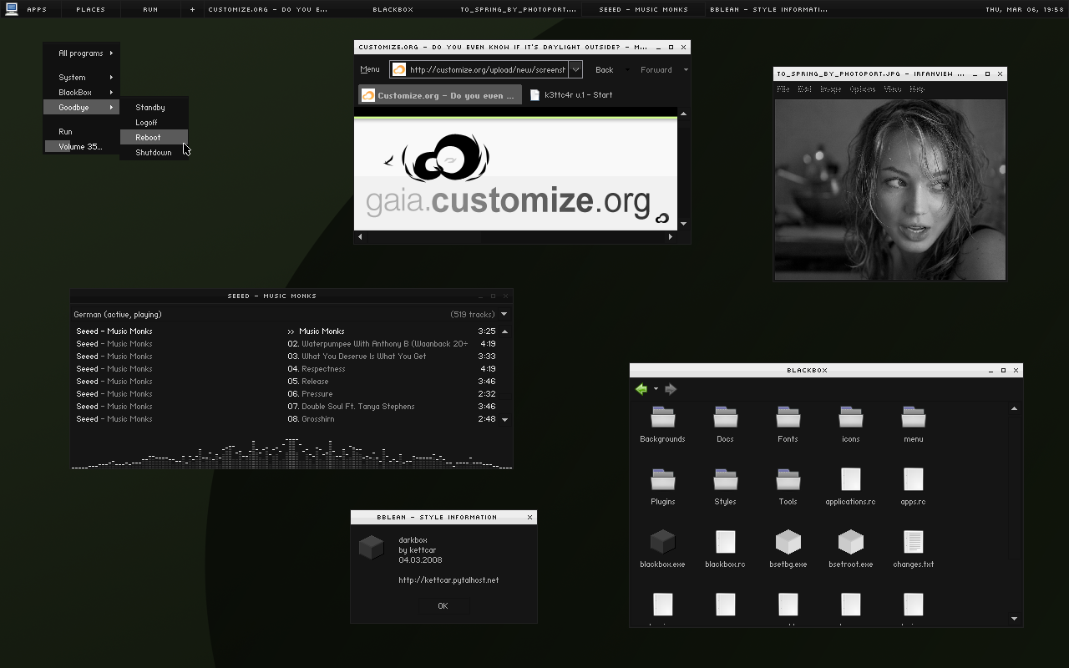Click Run in the desktop menu

click(x=82, y=132)
